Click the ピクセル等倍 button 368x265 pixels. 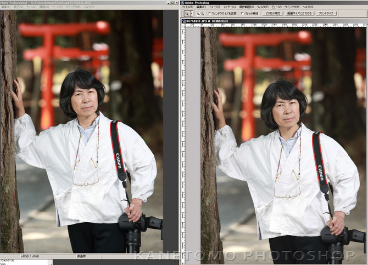(273, 13)
